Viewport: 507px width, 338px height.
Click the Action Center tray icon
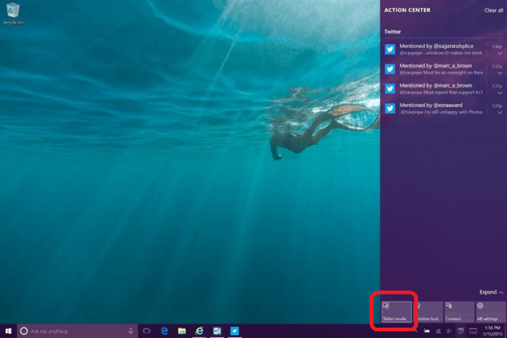click(460, 331)
